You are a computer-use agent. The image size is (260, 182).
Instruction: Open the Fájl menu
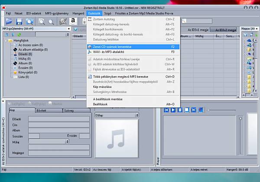(x=8, y=13)
